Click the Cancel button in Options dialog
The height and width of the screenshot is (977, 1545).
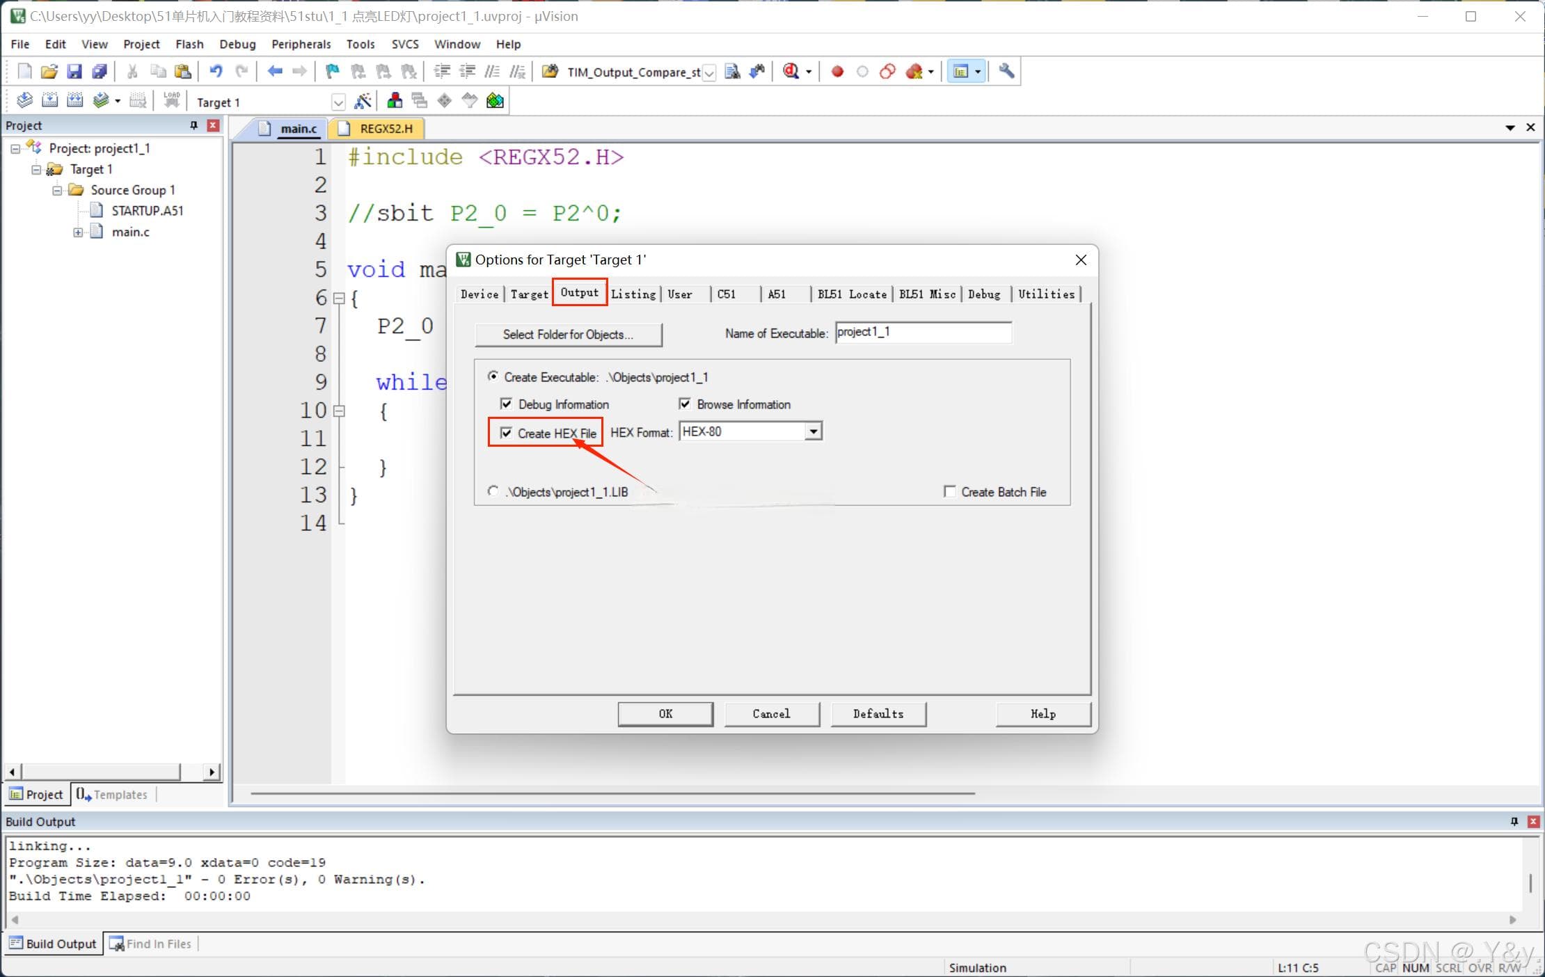(771, 713)
